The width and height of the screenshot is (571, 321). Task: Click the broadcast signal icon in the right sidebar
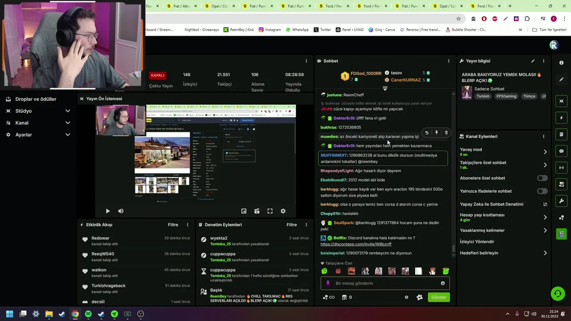click(561, 168)
